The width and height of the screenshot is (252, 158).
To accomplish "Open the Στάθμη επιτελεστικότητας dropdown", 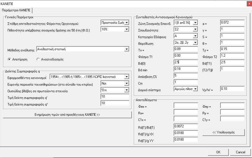I will 115,23.
